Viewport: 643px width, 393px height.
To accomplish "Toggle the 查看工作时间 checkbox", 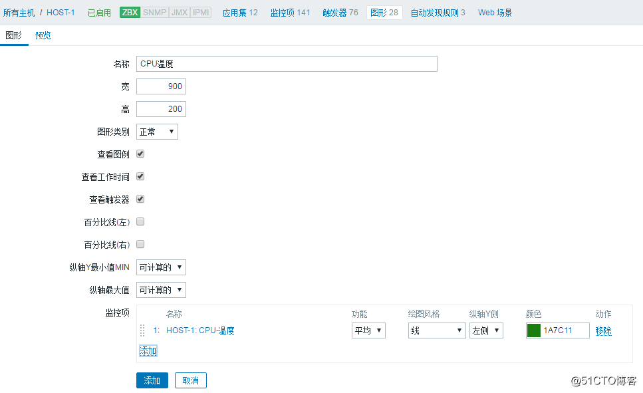I will click(140, 176).
